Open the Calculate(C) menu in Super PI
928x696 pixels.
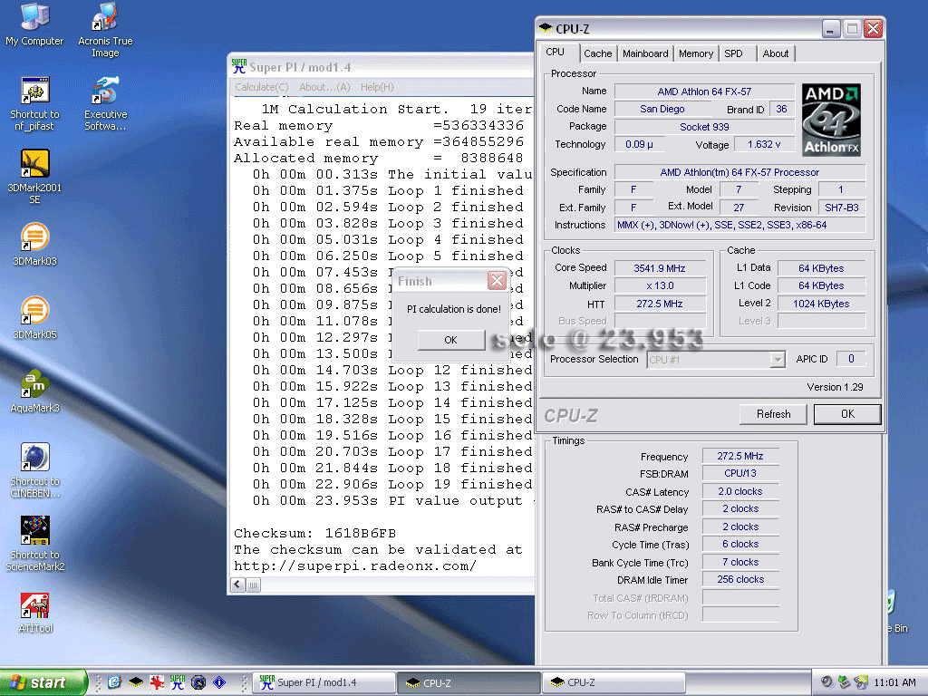(261, 87)
